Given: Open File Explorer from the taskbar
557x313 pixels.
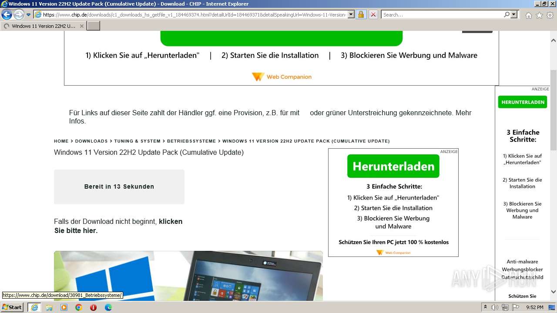Looking at the screenshot, I should [49, 307].
